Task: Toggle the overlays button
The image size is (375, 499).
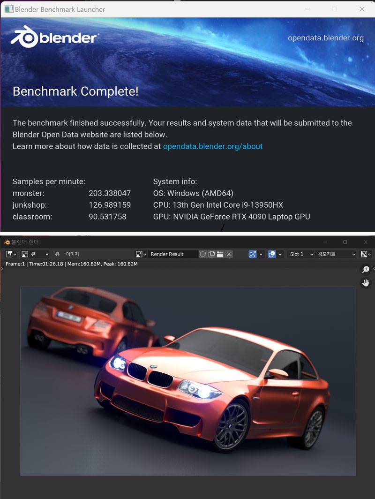Action: (271, 254)
